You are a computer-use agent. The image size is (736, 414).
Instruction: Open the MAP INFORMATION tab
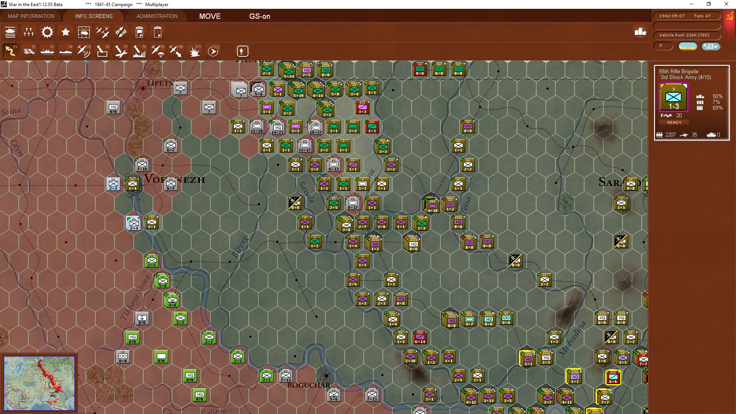click(31, 16)
